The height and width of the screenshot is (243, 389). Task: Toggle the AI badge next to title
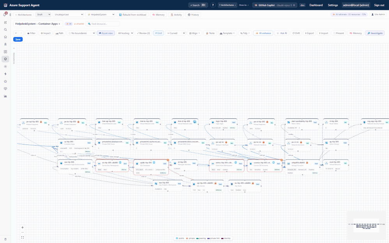pos(69,24)
